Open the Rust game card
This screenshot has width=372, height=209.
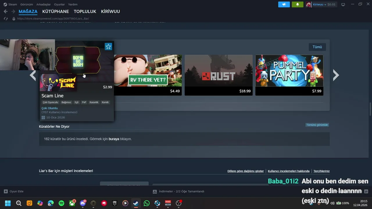[219, 75]
